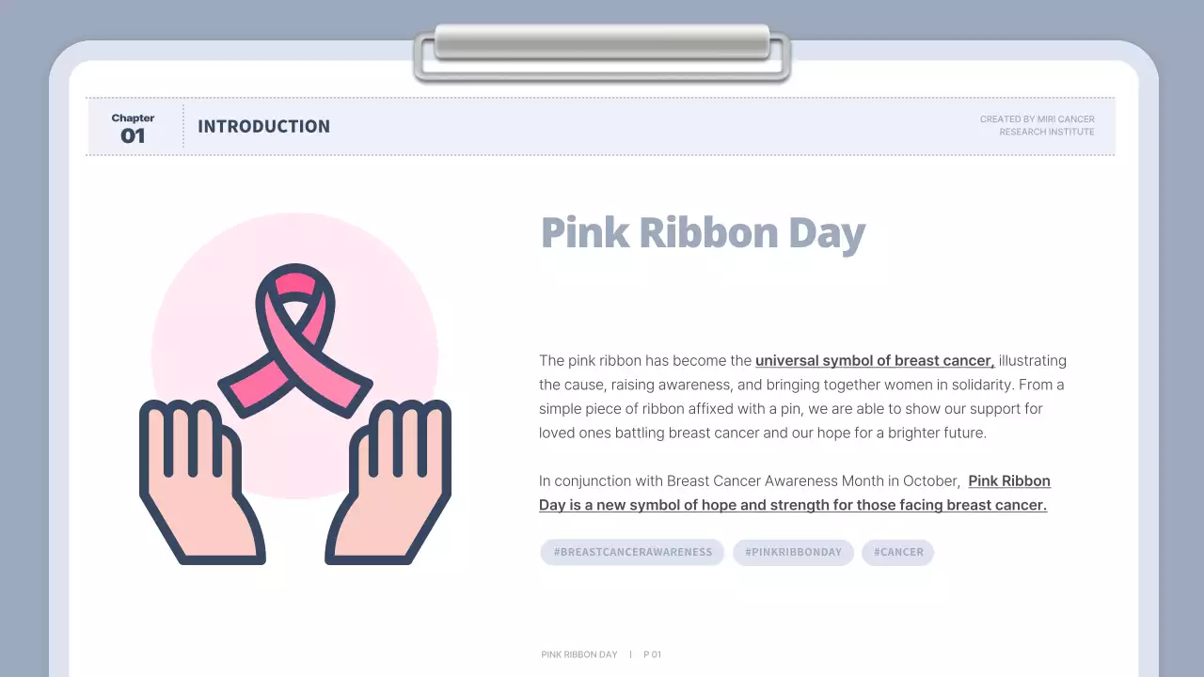Click the chapter number 01

pos(133,136)
